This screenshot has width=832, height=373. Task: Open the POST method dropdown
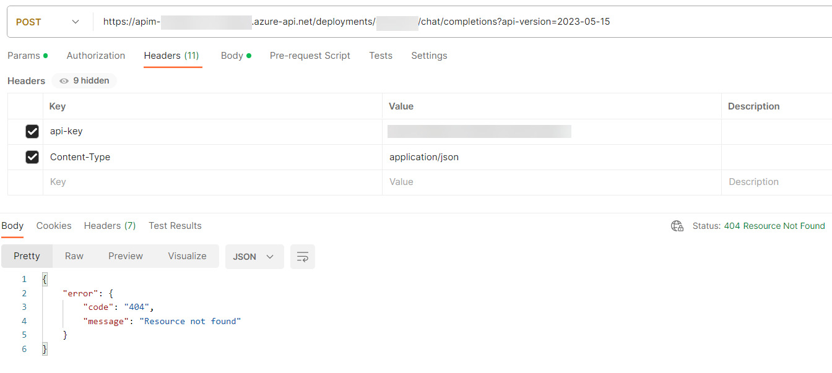[48, 21]
